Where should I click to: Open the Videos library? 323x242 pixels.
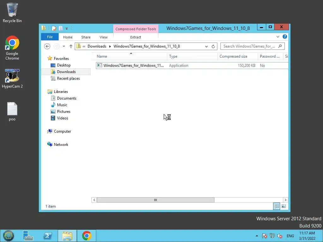pos(62,118)
